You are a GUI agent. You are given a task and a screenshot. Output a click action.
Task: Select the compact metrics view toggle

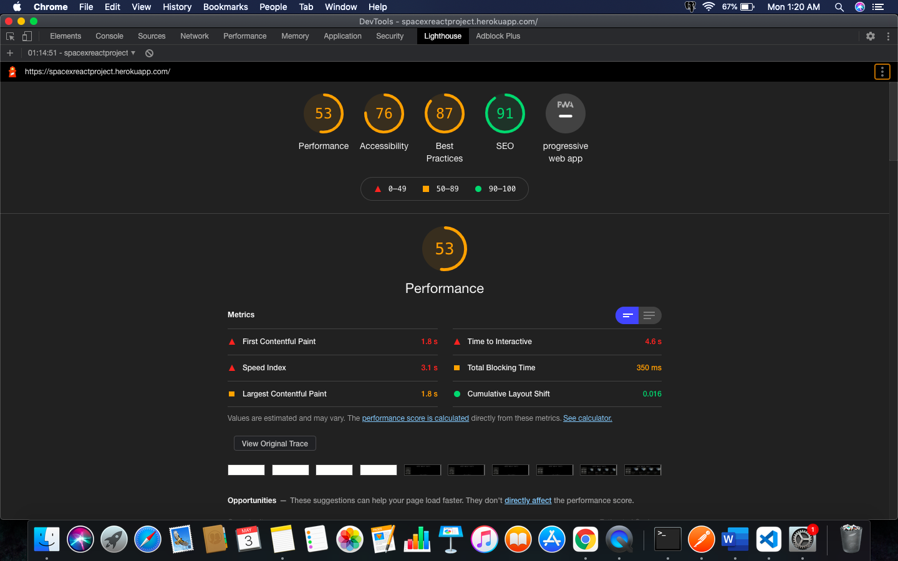pos(627,315)
